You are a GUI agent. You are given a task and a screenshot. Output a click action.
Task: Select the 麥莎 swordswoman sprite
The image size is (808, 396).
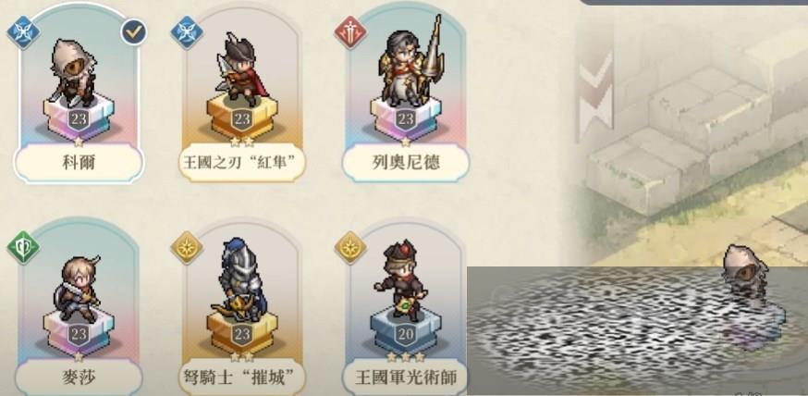click(78, 288)
